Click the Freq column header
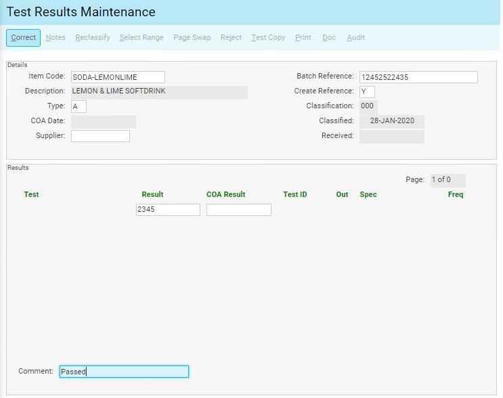Image resolution: width=503 pixels, height=398 pixels. click(456, 194)
